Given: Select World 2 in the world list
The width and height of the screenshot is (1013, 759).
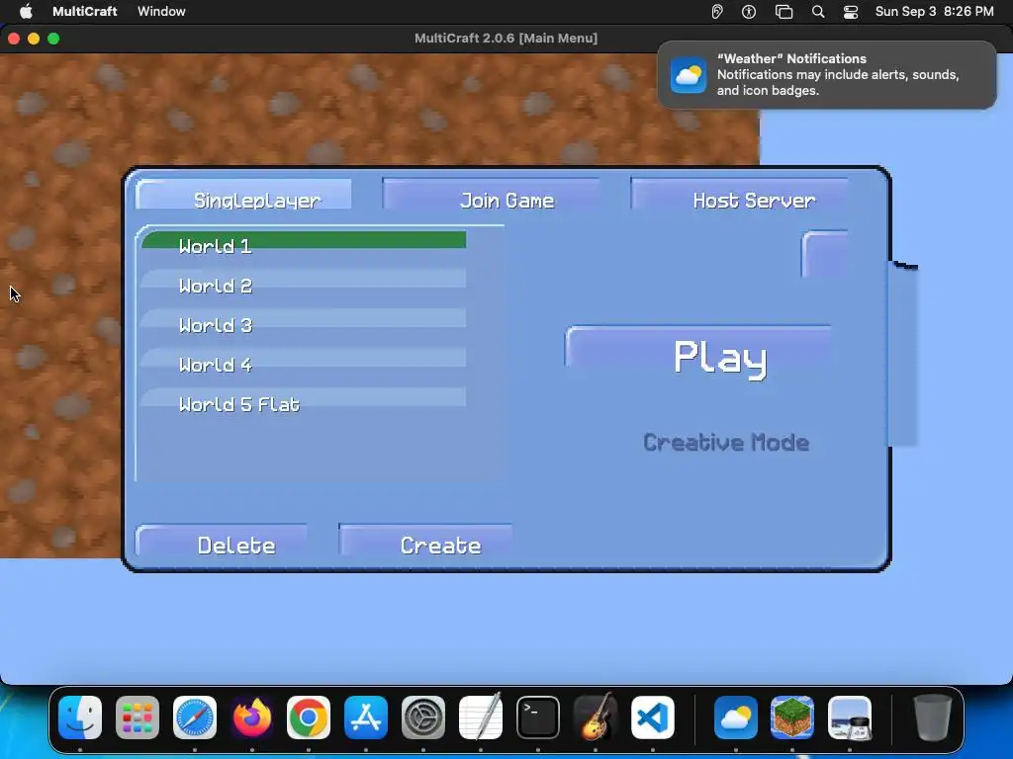Looking at the screenshot, I should [x=304, y=281].
